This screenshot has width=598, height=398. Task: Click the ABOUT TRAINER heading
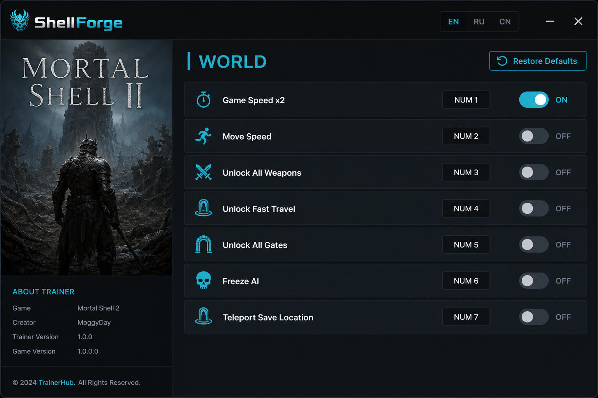(43, 292)
